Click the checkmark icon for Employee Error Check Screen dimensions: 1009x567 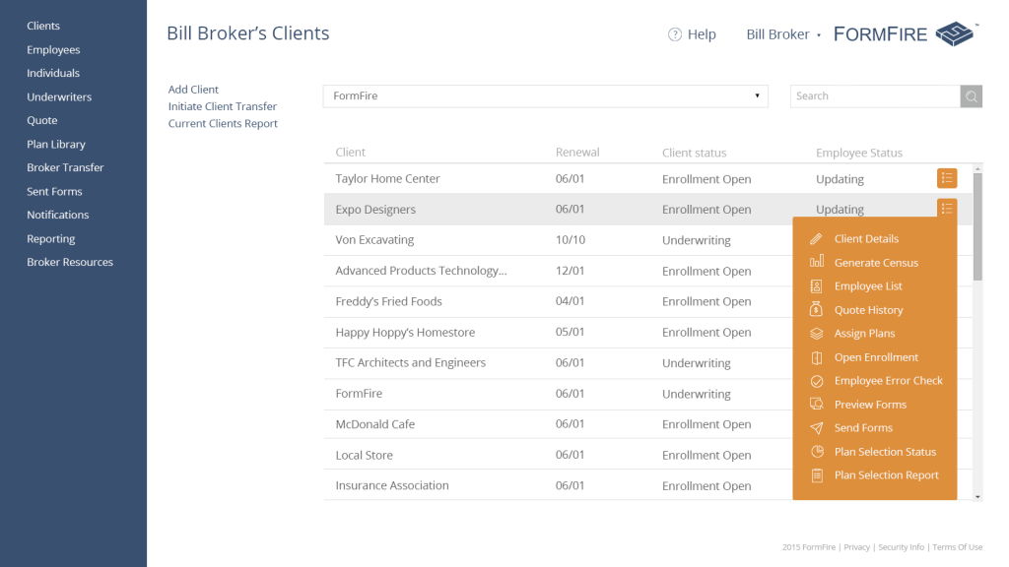click(x=816, y=381)
